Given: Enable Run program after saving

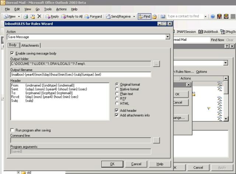Looking at the screenshot, I should [x=13, y=130].
